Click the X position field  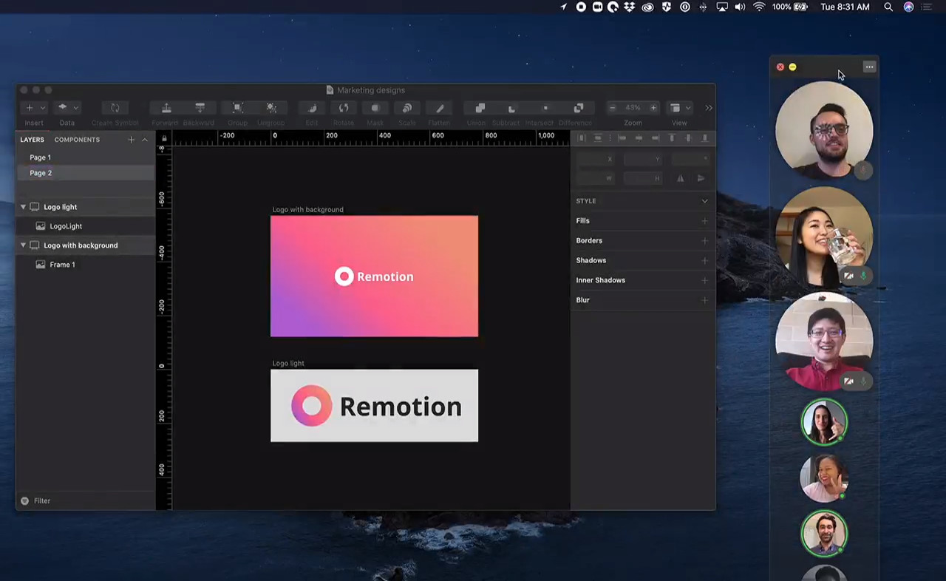pyautogui.click(x=596, y=160)
